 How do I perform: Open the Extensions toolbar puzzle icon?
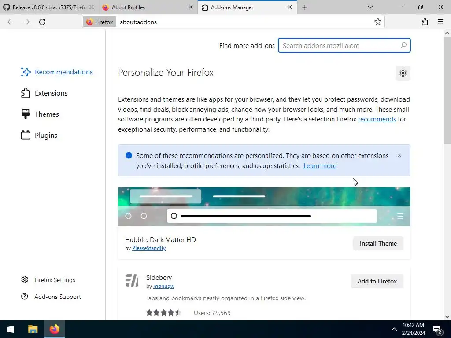point(425,22)
